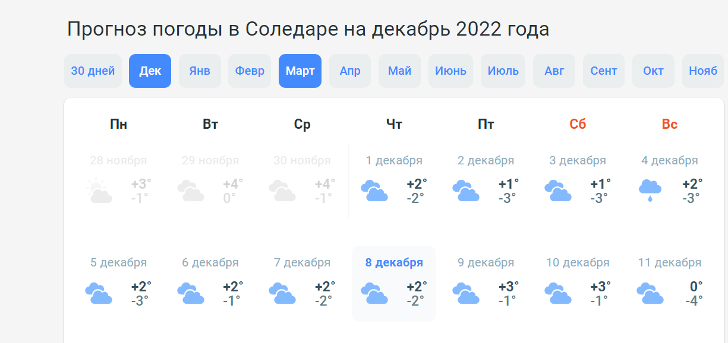The height and width of the screenshot is (343, 728).
Task: Click the cloud icon for 3 декабря
Action: [x=558, y=191]
